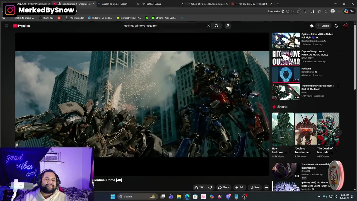Clear the YouTube search query
The height and width of the screenshot is (201, 357).
(208, 26)
